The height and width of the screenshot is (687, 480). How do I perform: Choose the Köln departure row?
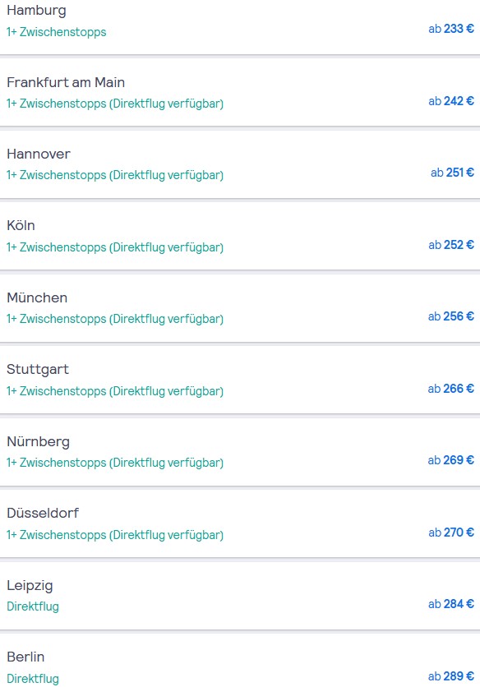(240, 236)
